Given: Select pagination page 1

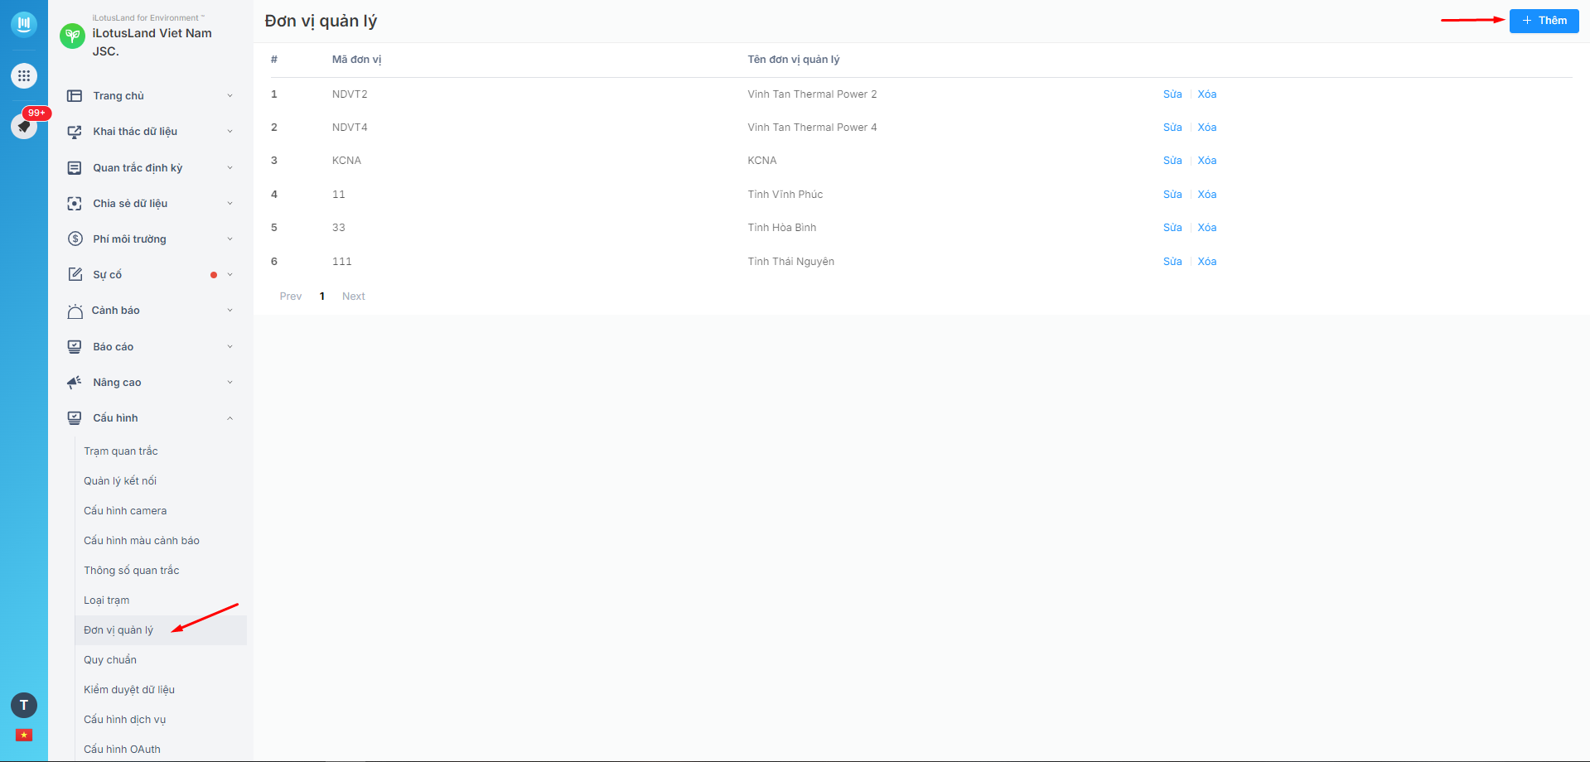Looking at the screenshot, I should pyautogui.click(x=322, y=297).
